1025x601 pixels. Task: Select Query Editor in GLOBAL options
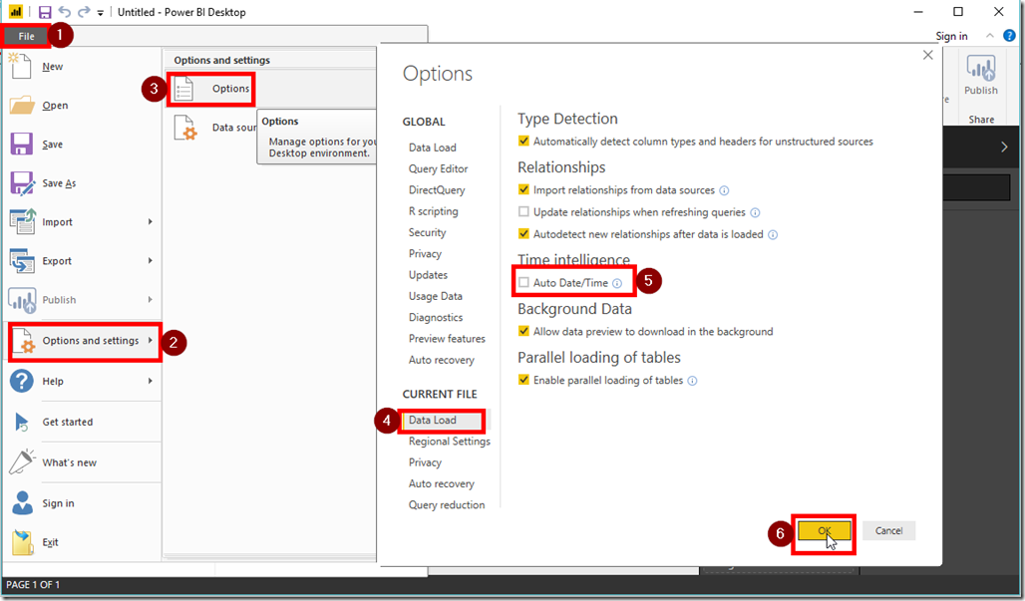click(439, 168)
